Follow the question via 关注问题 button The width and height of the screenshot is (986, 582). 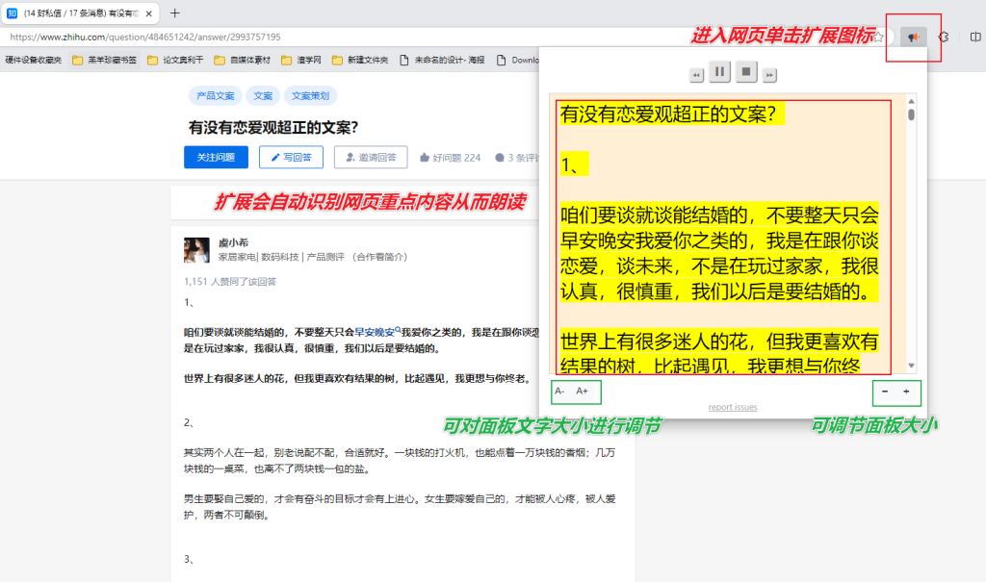(215, 157)
